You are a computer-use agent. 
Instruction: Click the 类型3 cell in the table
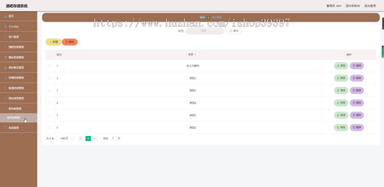pos(193,91)
